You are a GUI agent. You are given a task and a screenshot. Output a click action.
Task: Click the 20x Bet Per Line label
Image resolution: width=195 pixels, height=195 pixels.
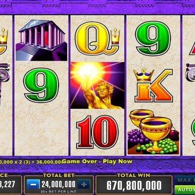58,192
